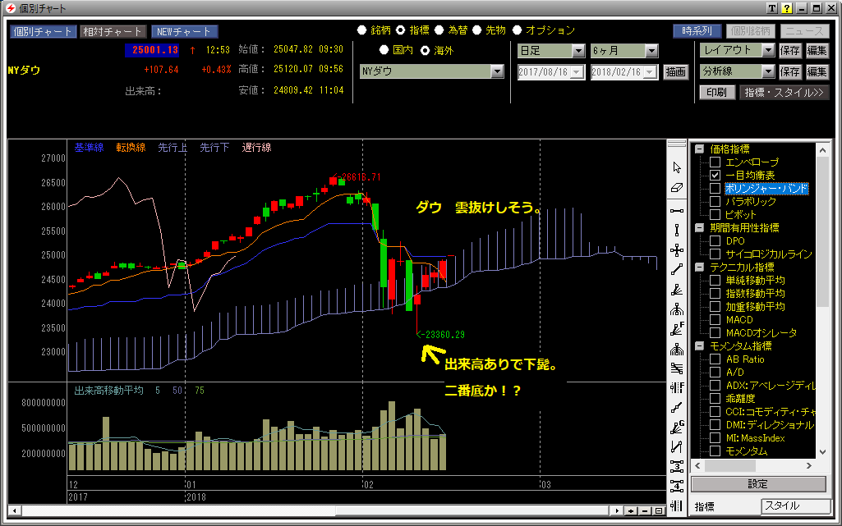Enable the MACD checkbox
The width and height of the screenshot is (842, 526).
715,319
